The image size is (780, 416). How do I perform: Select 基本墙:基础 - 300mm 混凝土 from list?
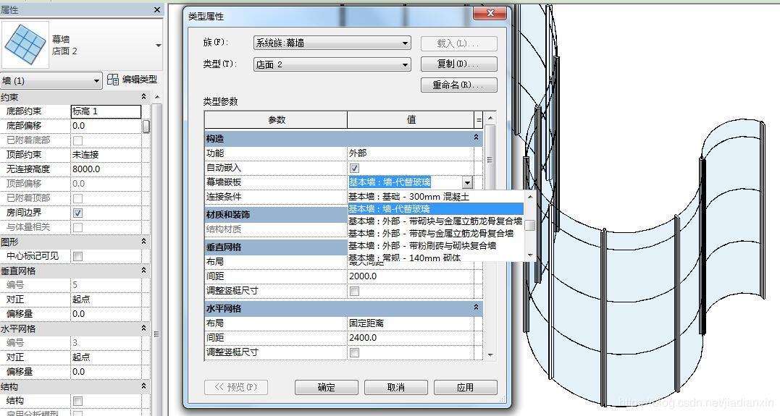(436, 197)
